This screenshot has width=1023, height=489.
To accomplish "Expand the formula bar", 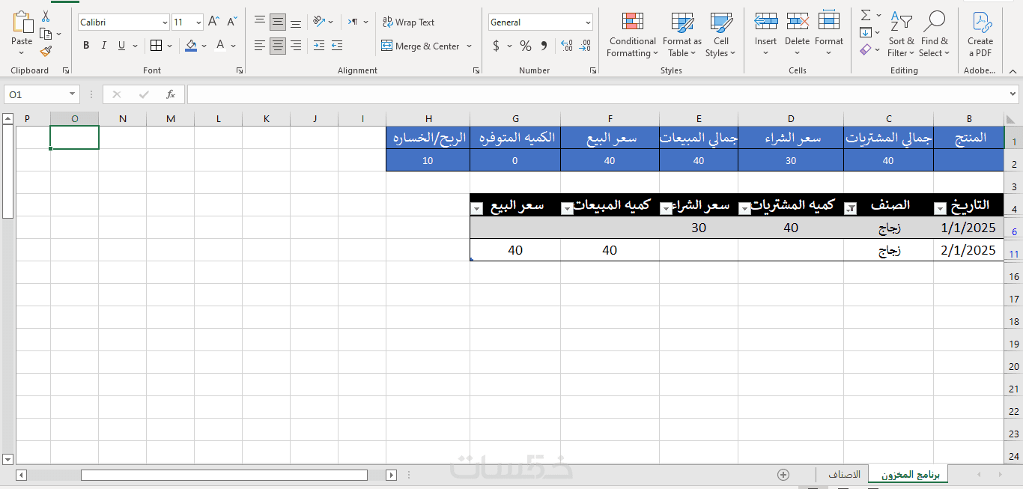I will pos(1013,94).
